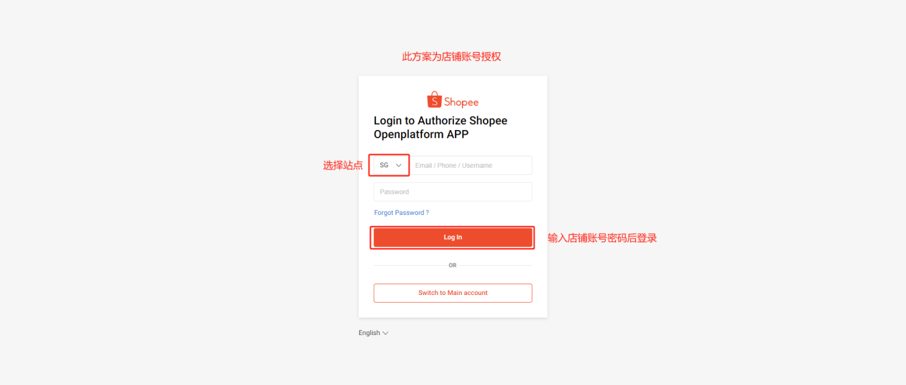
Task: Expand the chevron arrow beside SG
Action: click(x=398, y=165)
